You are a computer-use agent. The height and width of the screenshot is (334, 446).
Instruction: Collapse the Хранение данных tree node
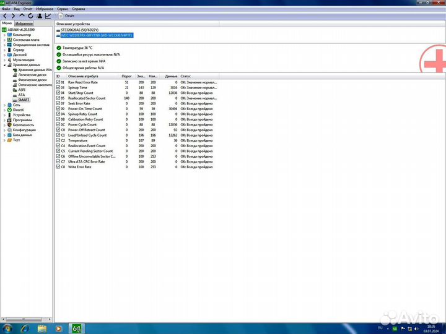coord(4,65)
